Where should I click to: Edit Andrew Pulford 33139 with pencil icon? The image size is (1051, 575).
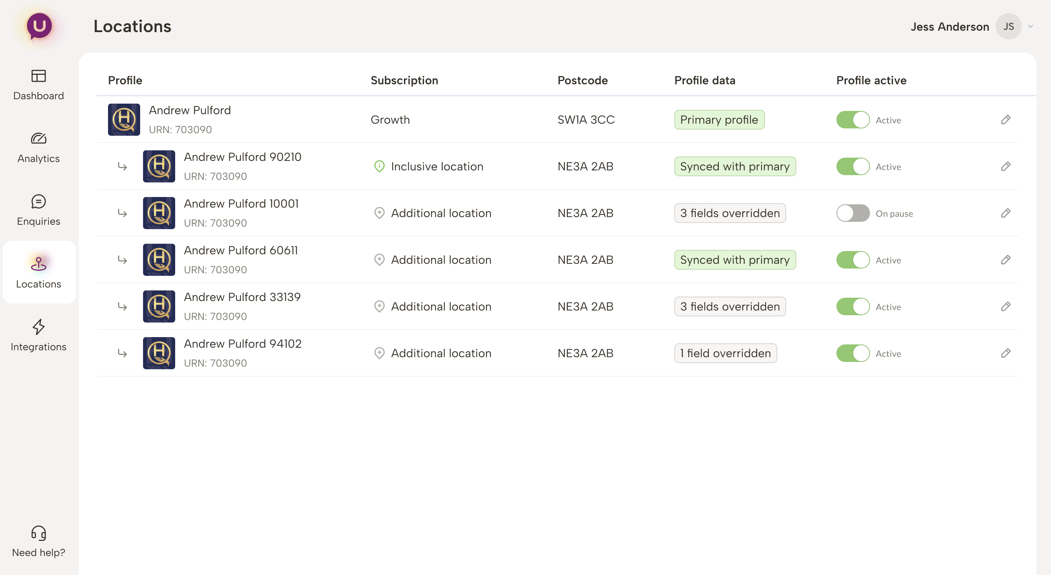point(1006,306)
